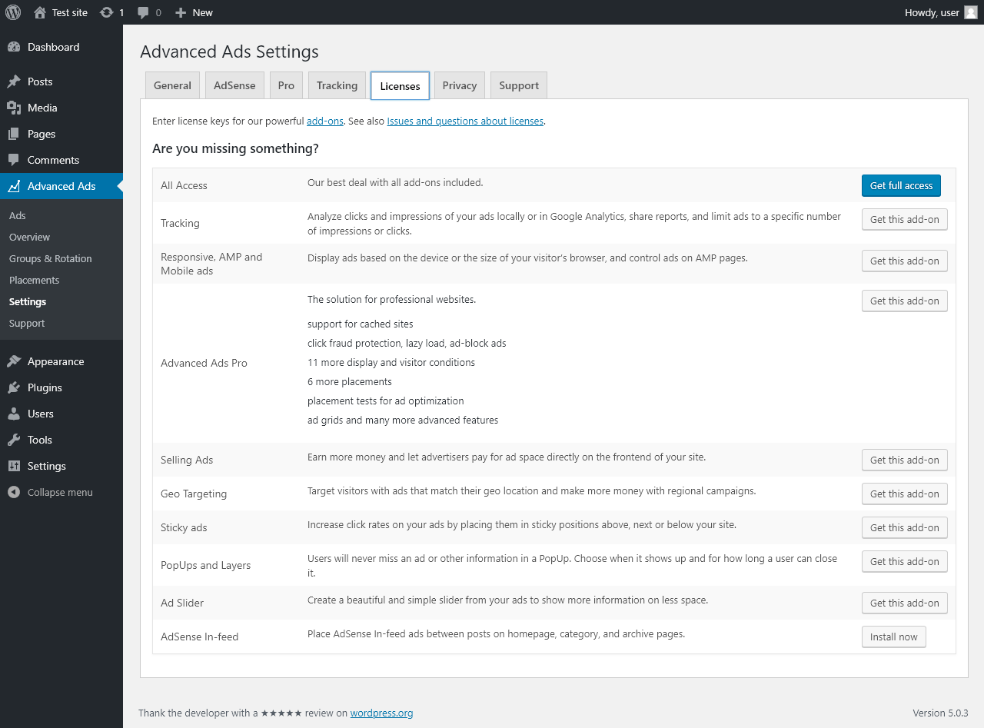Select the Pro tab
This screenshot has width=984, height=728.
(x=286, y=85)
